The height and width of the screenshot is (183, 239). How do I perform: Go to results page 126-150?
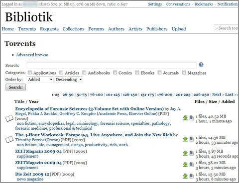[130, 94]
